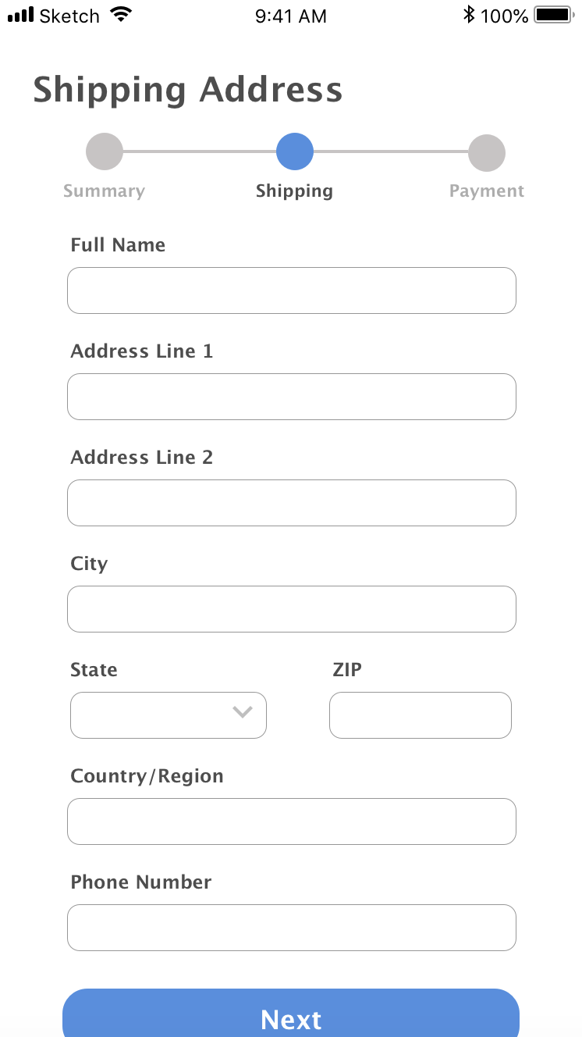Tap the Summary step circle
The width and height of the screenshot is (582, 1037).
105,151
